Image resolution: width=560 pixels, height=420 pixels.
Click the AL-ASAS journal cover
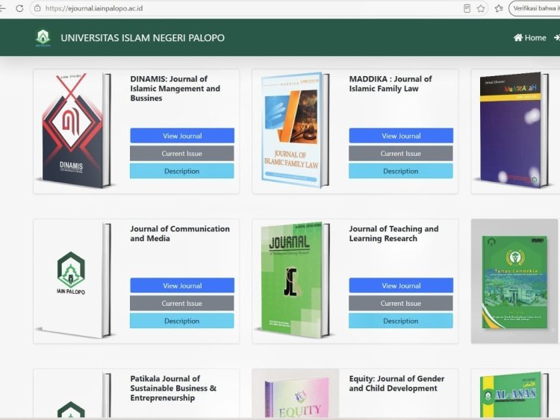tap(514, 395)
